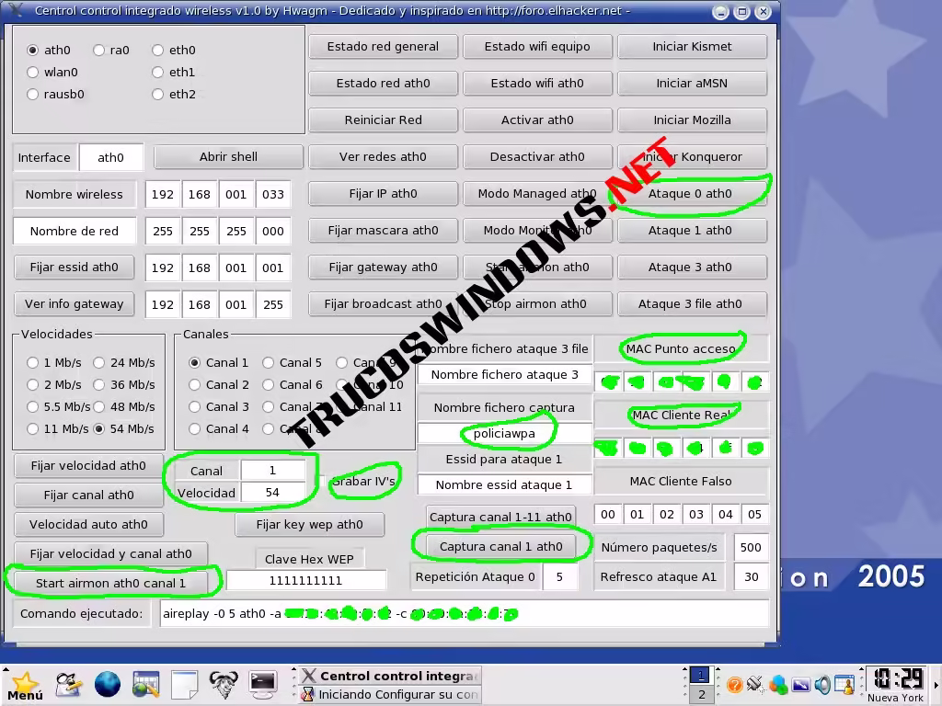The width and height of the screenshot is (942, 706).
Task: Click the Iniciar Kismet button
Action: coord(692,47)
